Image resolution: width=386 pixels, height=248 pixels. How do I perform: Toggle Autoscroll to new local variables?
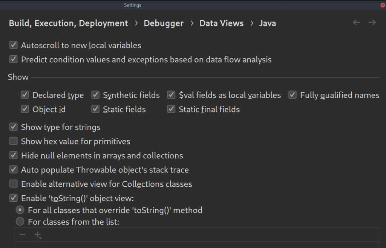click(x=13, y=45)
